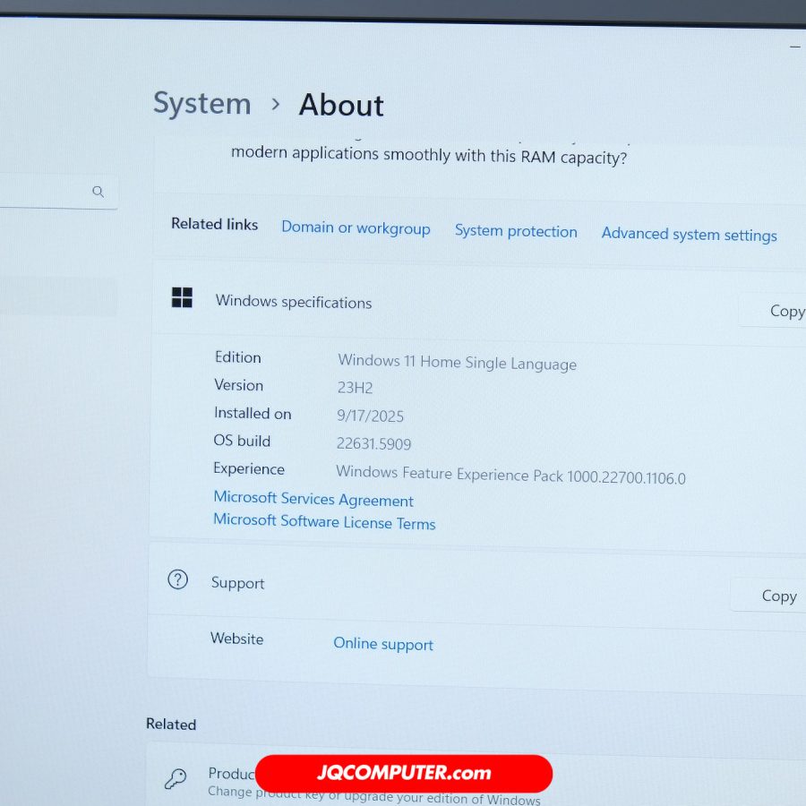This screenshot has height=806, width=806.
Task: Click the OS build label
Action: (x=242, y=441)
